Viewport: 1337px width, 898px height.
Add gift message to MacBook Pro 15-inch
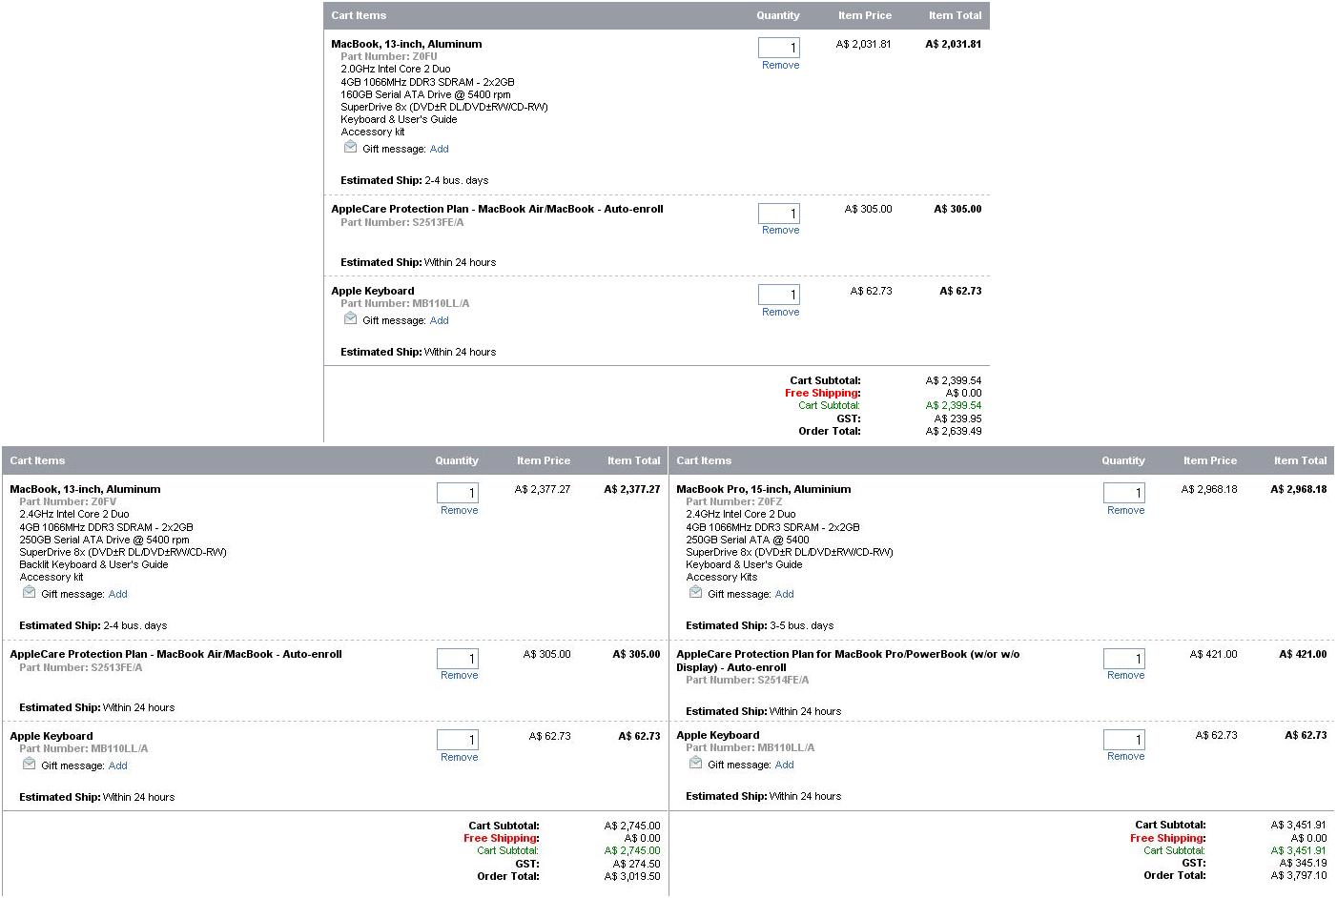point(784,594)
